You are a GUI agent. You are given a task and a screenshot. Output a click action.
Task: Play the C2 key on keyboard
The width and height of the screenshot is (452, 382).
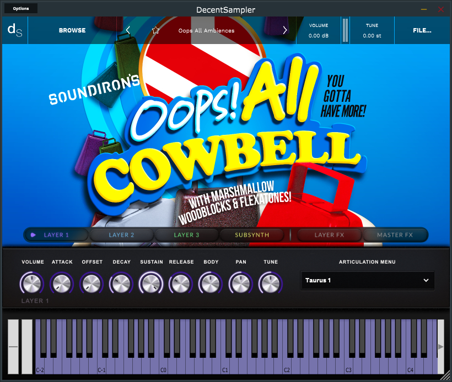287,367
